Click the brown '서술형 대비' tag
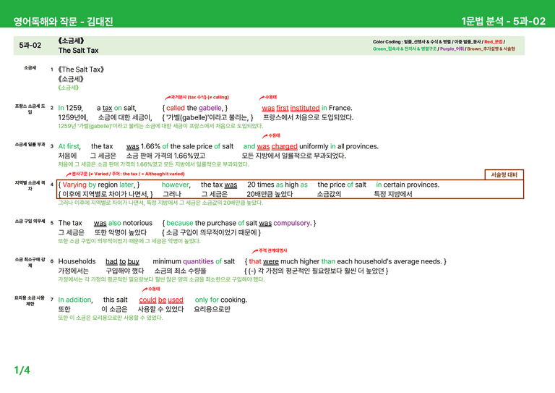555x393 pixels. (x=504, y=174)
